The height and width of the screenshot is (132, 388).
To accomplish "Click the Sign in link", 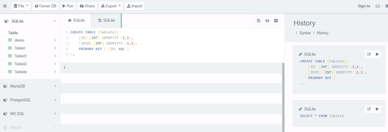I will coord(364,6).
